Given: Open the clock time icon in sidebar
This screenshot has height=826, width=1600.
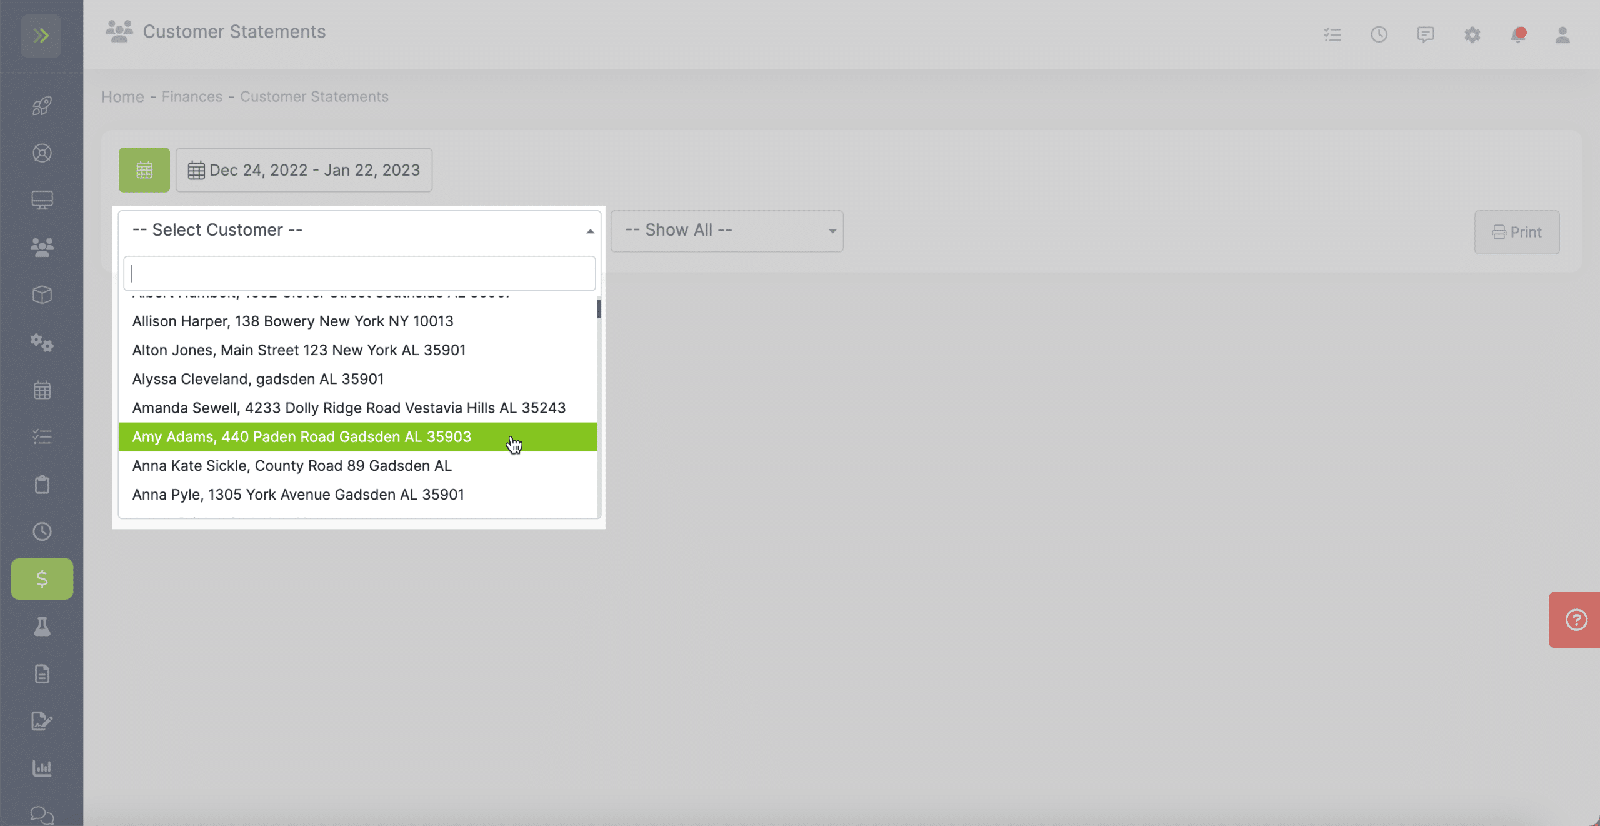Looking at the screenshot, I should pos(42,531).
